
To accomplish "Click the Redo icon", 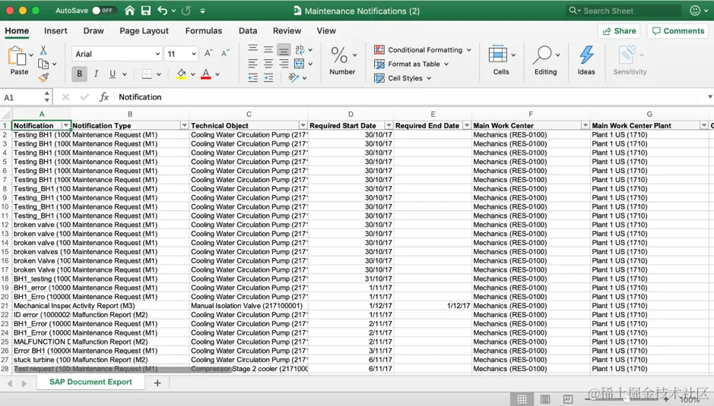I will (x=186, y=11).
